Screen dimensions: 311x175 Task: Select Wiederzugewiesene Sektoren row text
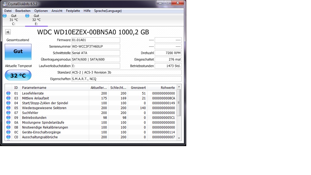click(x=44, y=108)
